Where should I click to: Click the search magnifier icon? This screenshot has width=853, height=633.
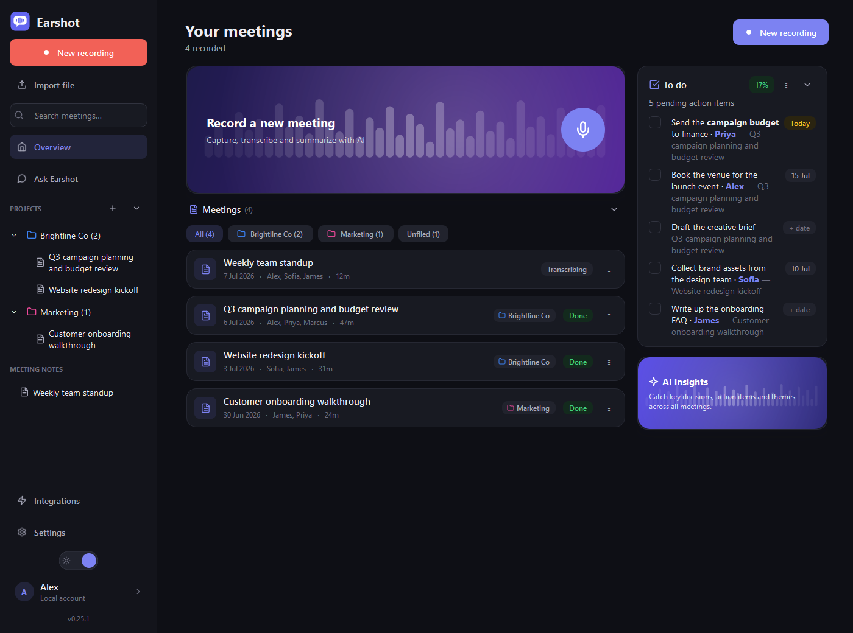point(19,115)
